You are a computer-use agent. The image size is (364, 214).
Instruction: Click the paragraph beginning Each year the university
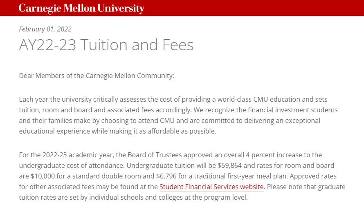[178, 115]
